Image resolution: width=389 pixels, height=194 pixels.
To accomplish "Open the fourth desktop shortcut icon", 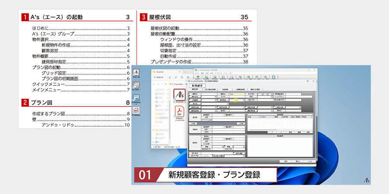I will point(136,111).
